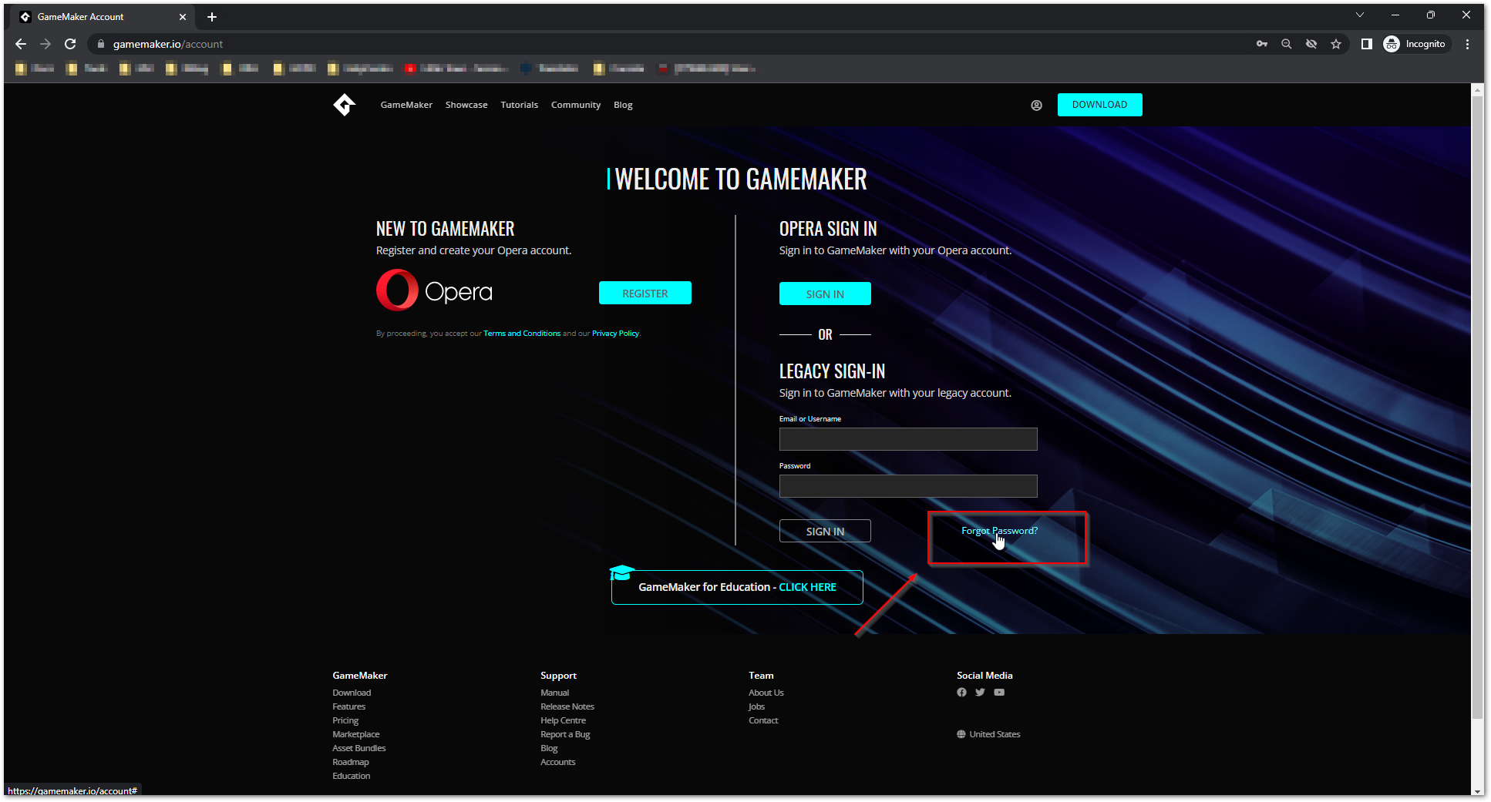
Task: Open GameMaker's Facebook page icon
Action: pos(961,692)
